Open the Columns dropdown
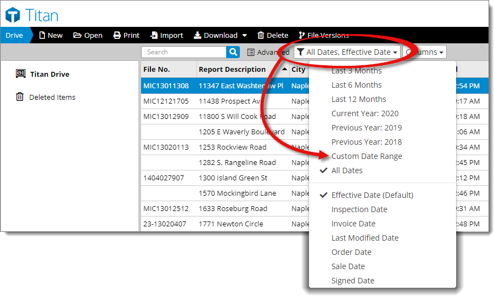This screenshot has height=296, width=494. 424,52
